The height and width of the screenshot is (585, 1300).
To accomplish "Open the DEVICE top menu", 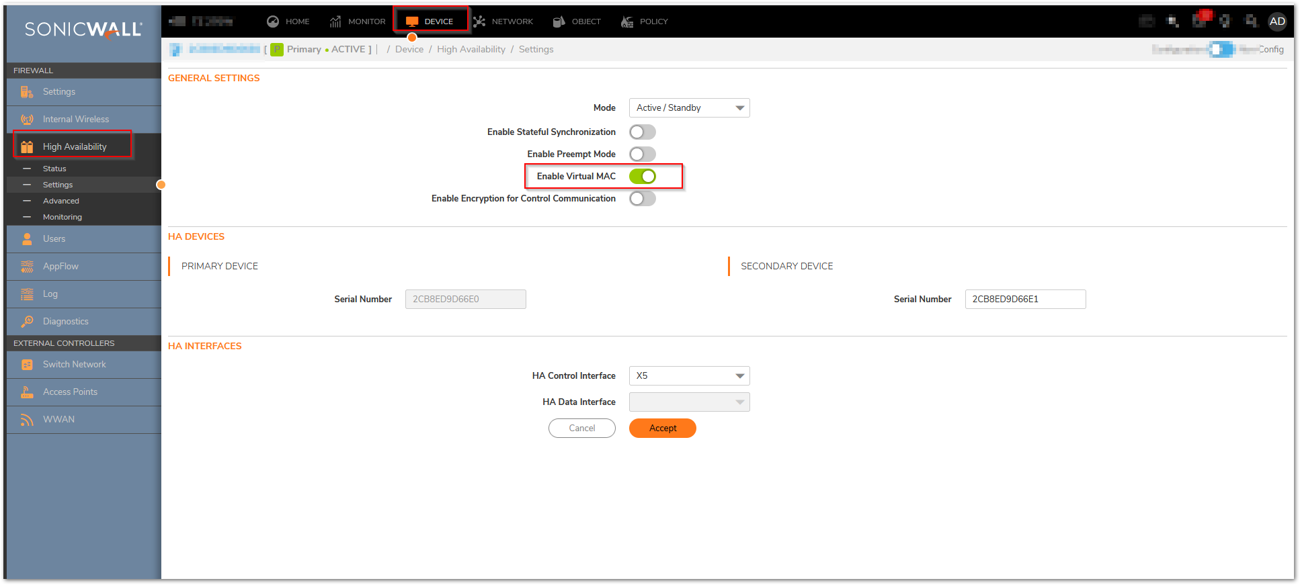I will pyautogui.click(x=430, y=21).
